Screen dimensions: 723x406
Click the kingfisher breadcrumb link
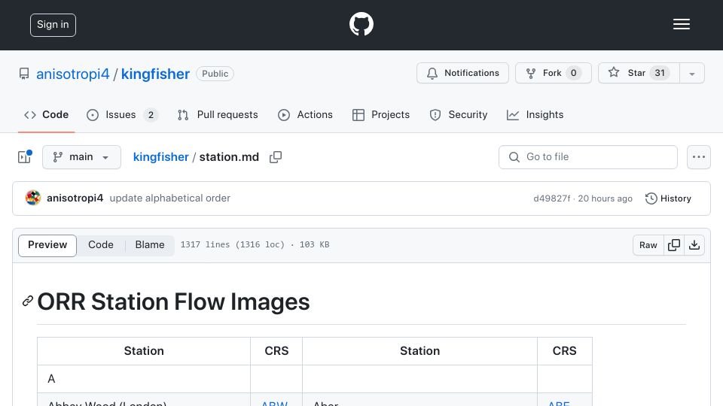[x=161, y=157]
